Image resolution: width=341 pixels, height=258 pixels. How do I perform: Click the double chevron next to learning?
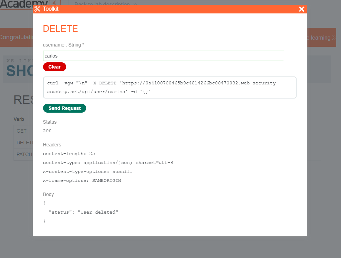pos(333,38)
